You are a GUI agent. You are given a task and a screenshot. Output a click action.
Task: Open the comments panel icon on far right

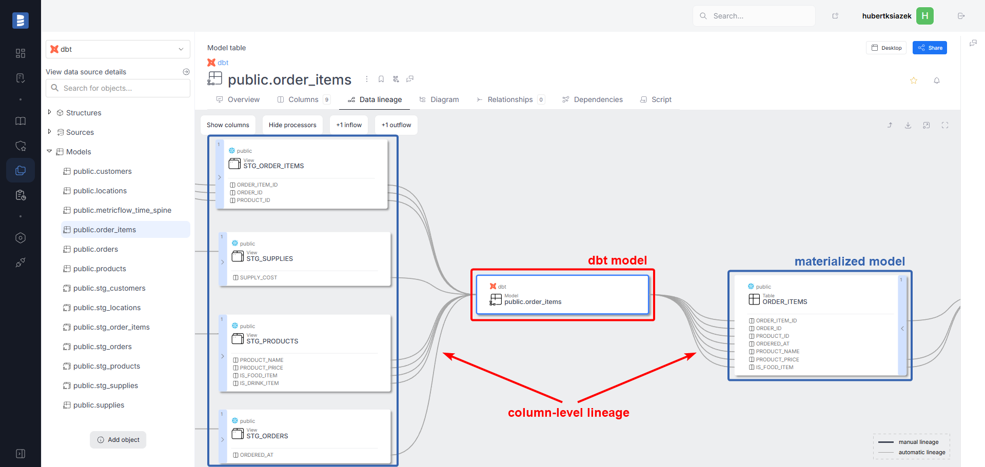click(x=973, y=43)
